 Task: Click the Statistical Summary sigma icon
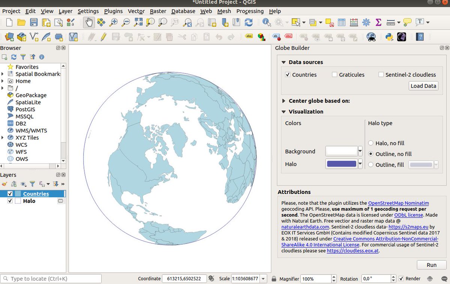[x=378, y=23]
